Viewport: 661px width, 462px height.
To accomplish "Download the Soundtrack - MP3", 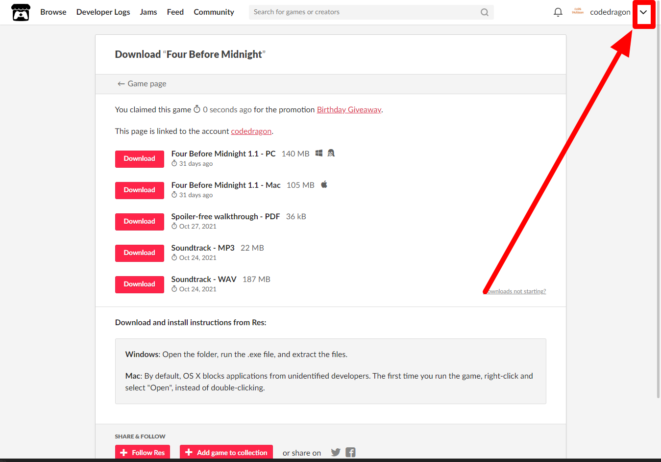I will (x=140, y=253).
